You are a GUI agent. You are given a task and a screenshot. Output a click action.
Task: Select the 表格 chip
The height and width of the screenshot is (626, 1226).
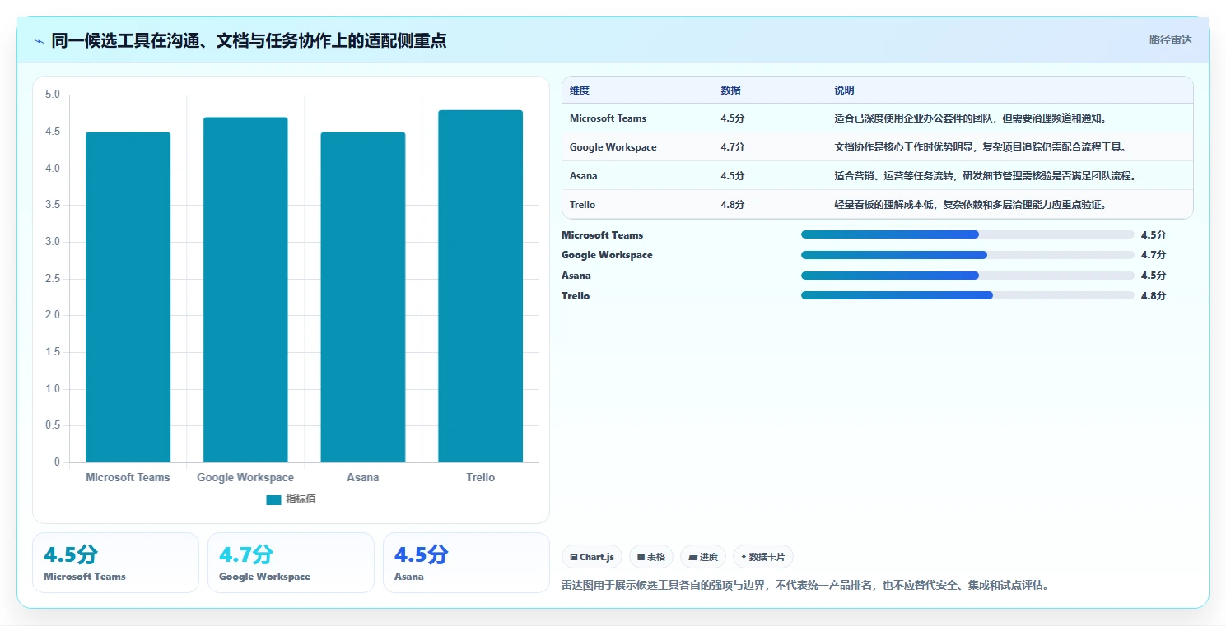click(x=651, y=557)
